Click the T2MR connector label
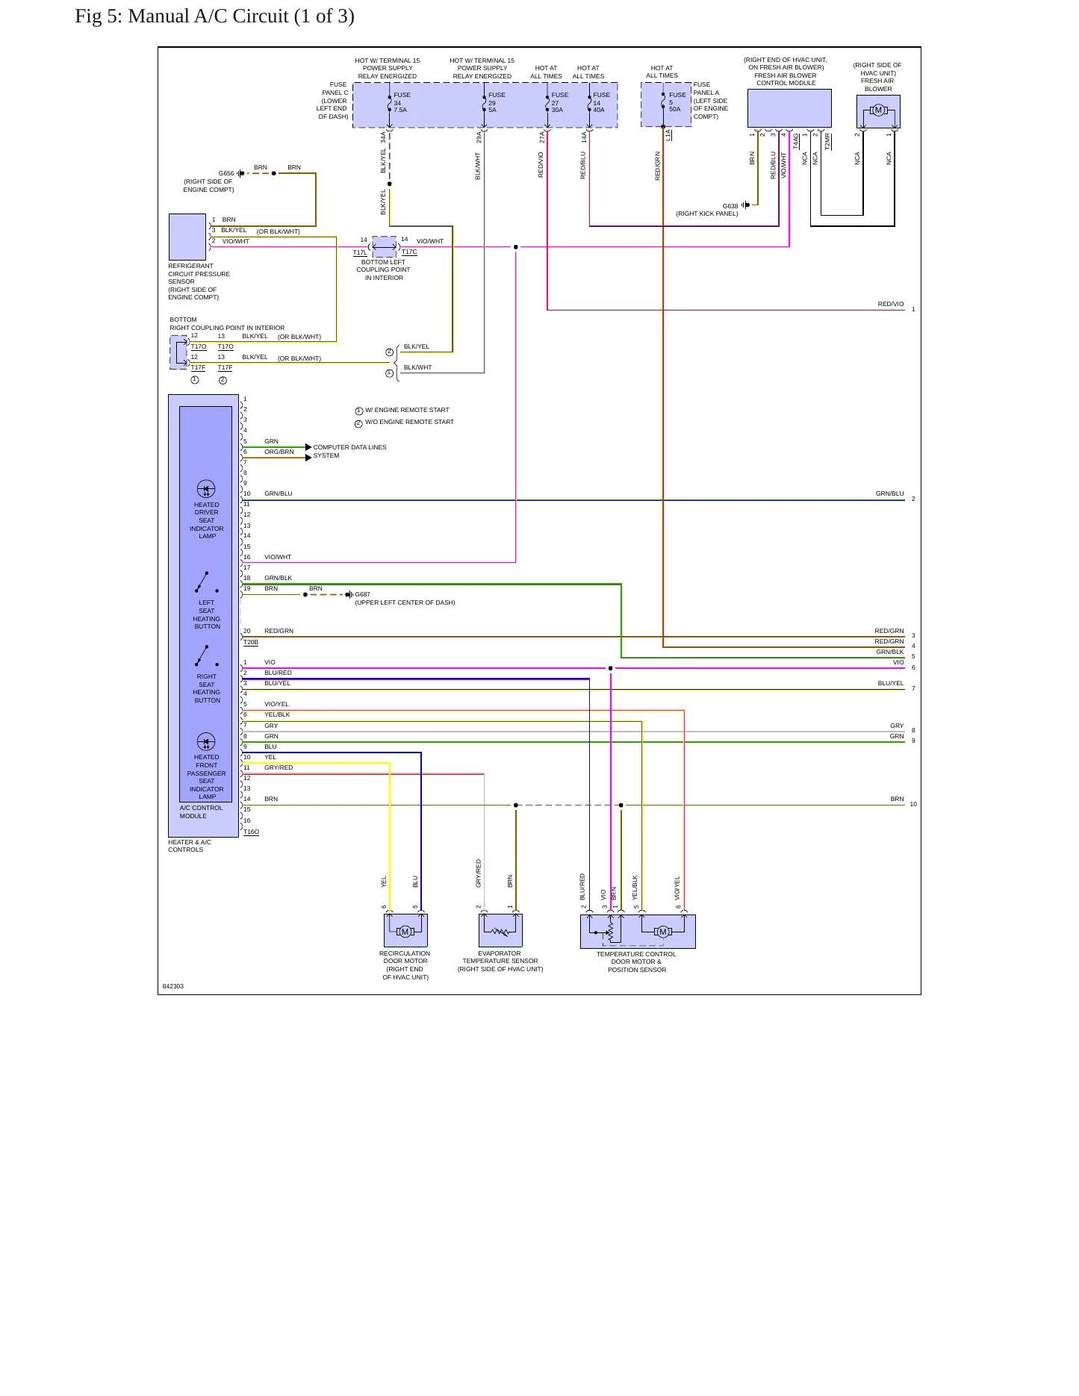This screenshot has width=1079, height=1396. (x=827, y=141)
